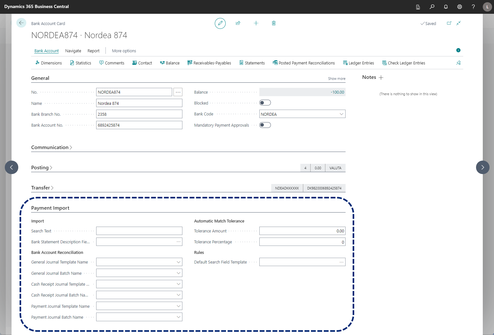Click the back arrow on Bank Account Card
The height and width of the screenshot is (335, 494).
[x=21, y=23]
